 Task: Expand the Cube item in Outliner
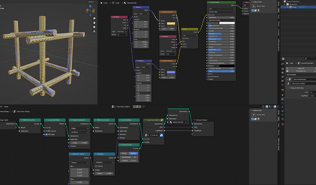pos(288,7)
